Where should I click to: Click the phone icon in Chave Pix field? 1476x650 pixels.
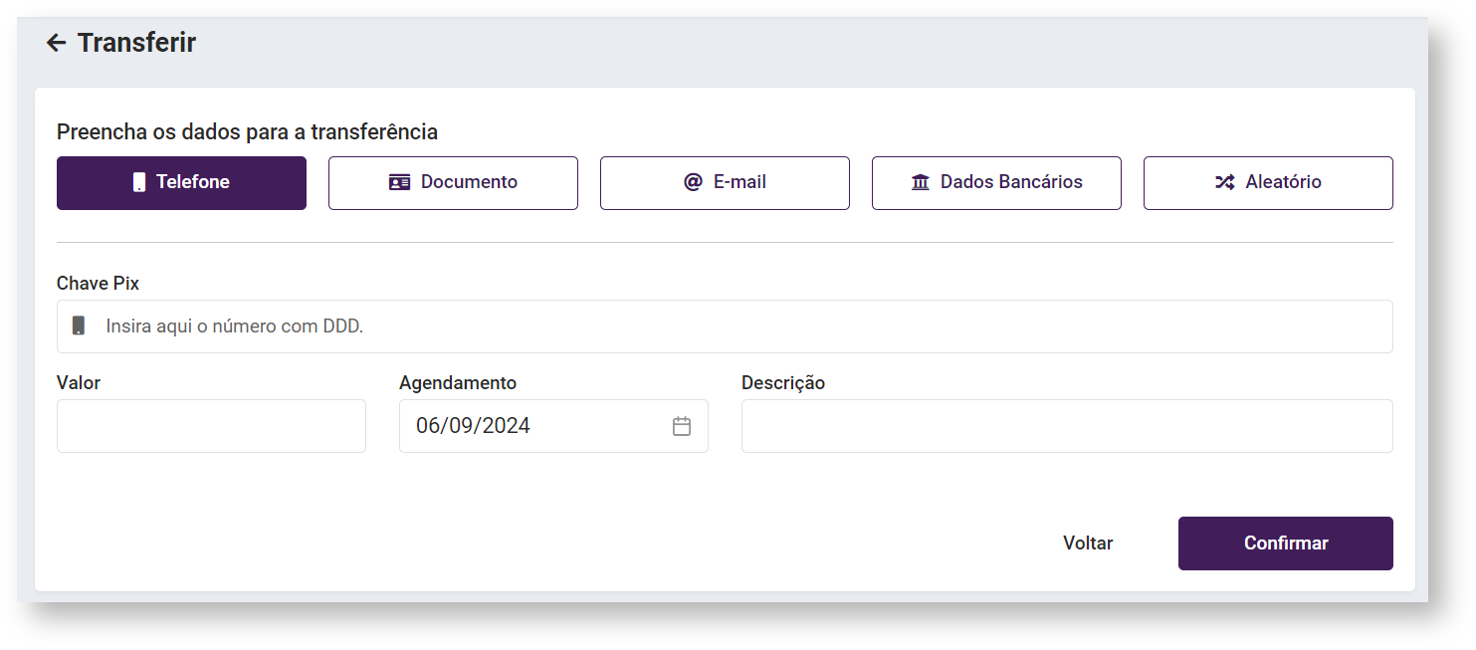79,326
